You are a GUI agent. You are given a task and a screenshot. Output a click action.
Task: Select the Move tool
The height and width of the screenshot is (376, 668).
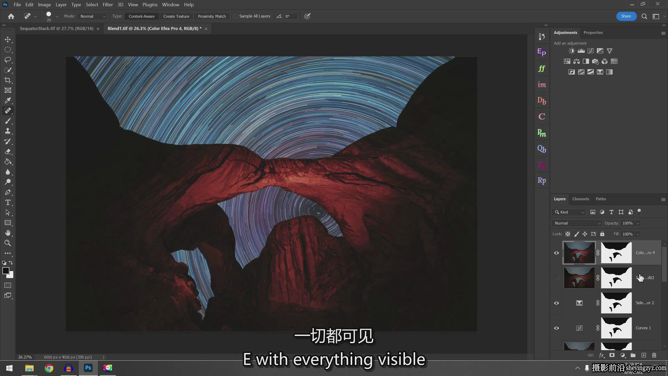pyautogui.click(x=8, y=39)
